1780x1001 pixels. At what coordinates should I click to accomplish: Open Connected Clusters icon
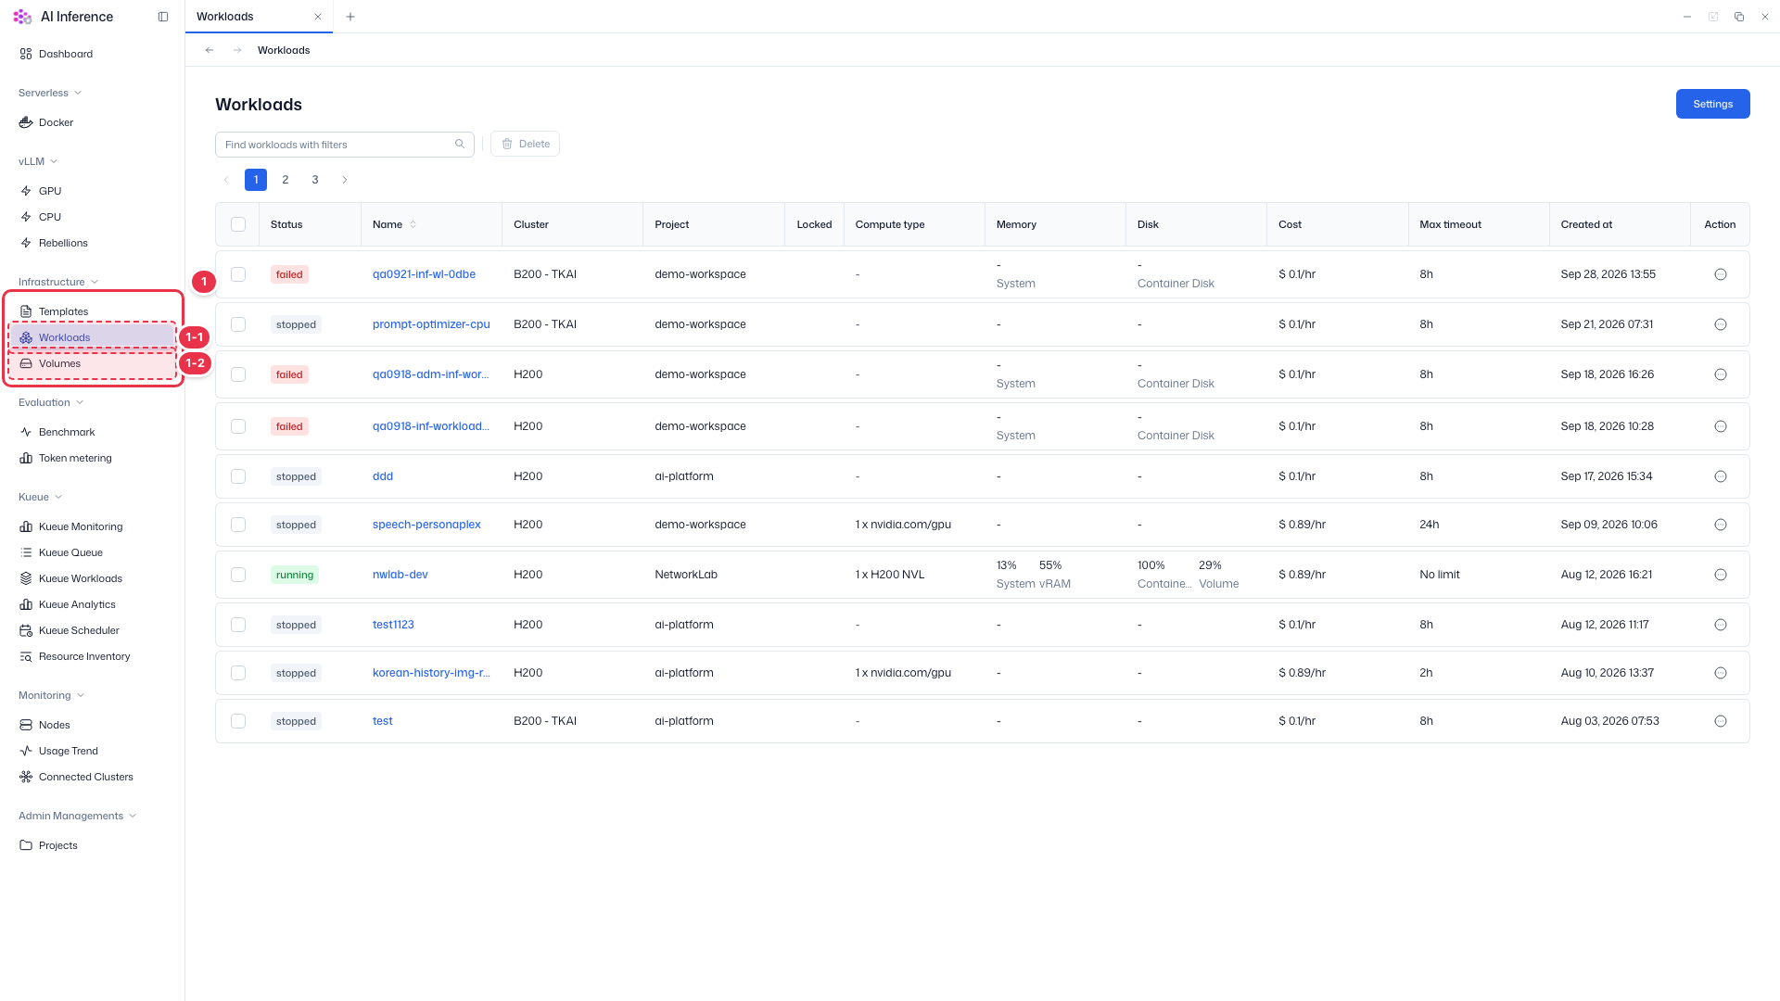[26, 777]
